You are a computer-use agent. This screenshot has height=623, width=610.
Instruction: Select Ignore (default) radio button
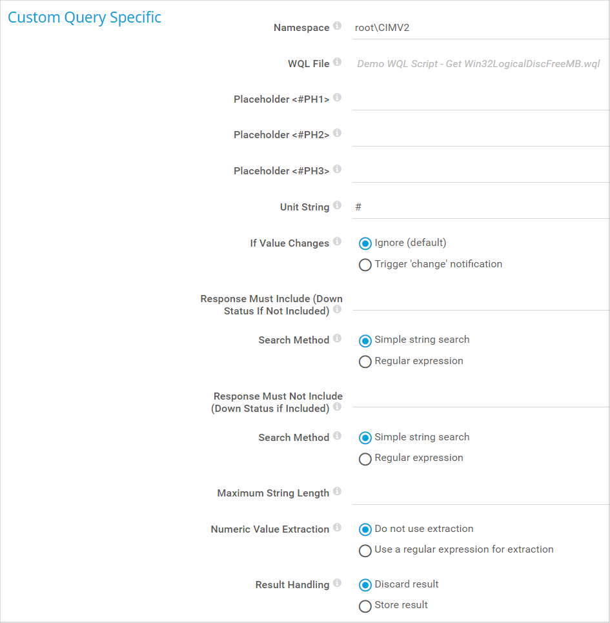[365, 243]
